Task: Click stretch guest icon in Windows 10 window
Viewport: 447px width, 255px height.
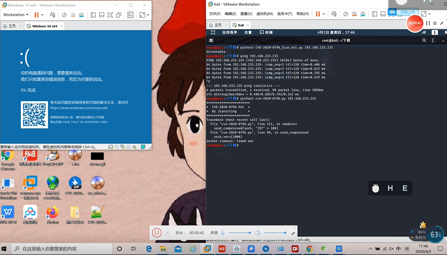Action: (142, 15)
